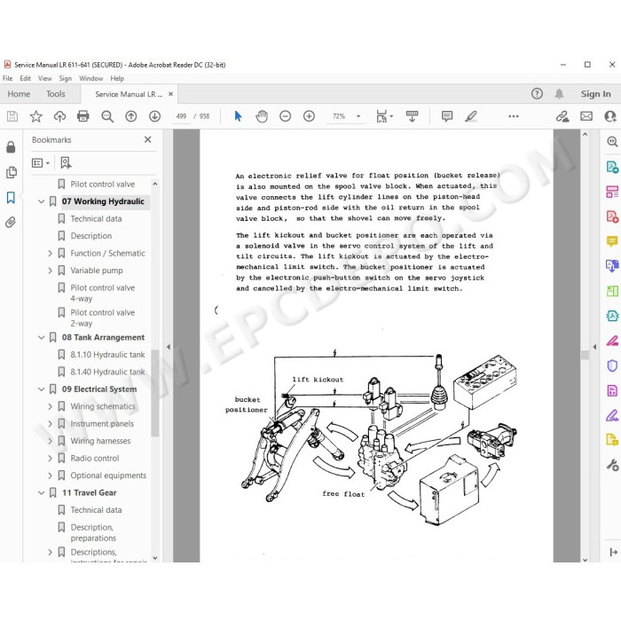Viewport: 621px width, 621px height.
Task: Open notifications bell icon
Action: click(x=559, y=94)
